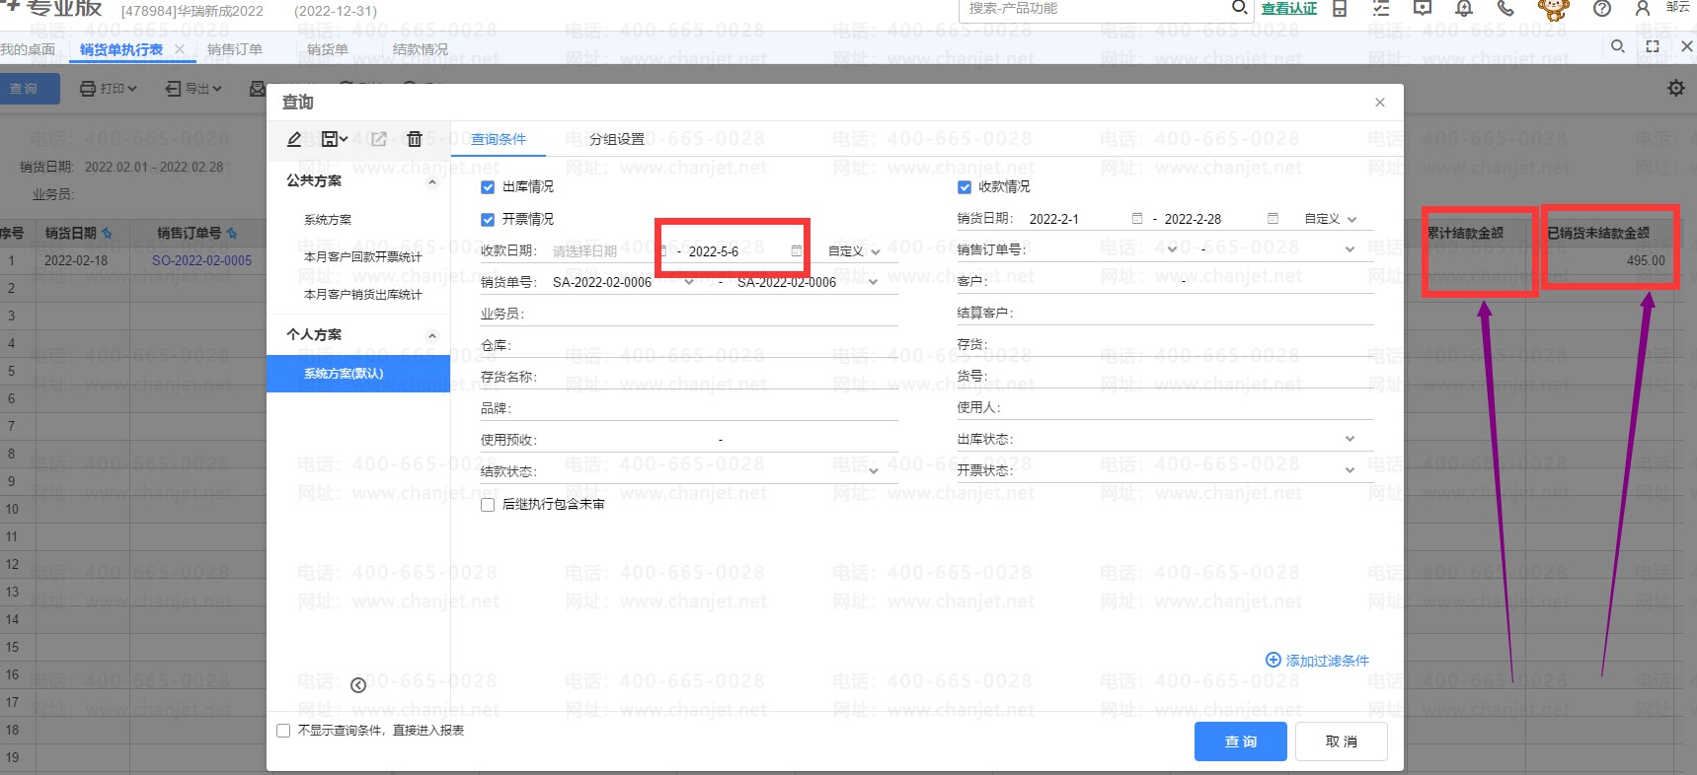The height and width of the screenshot is (775, 1697).
Task: Click the edit scheme pencil icon
Action: pos(294,139)
